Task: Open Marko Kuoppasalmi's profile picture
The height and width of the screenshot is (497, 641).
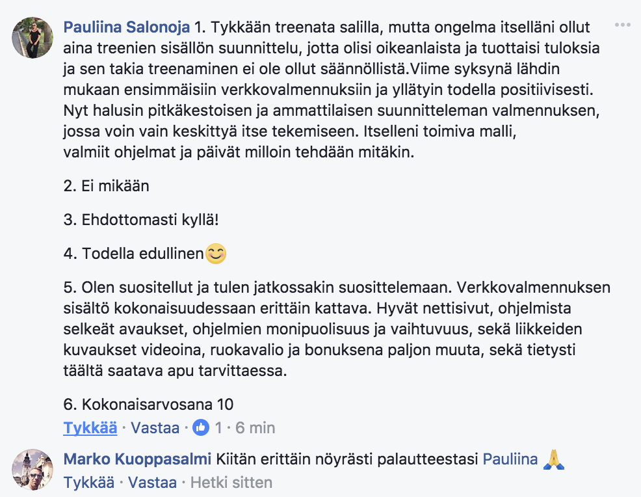Action: pos(33,470)
